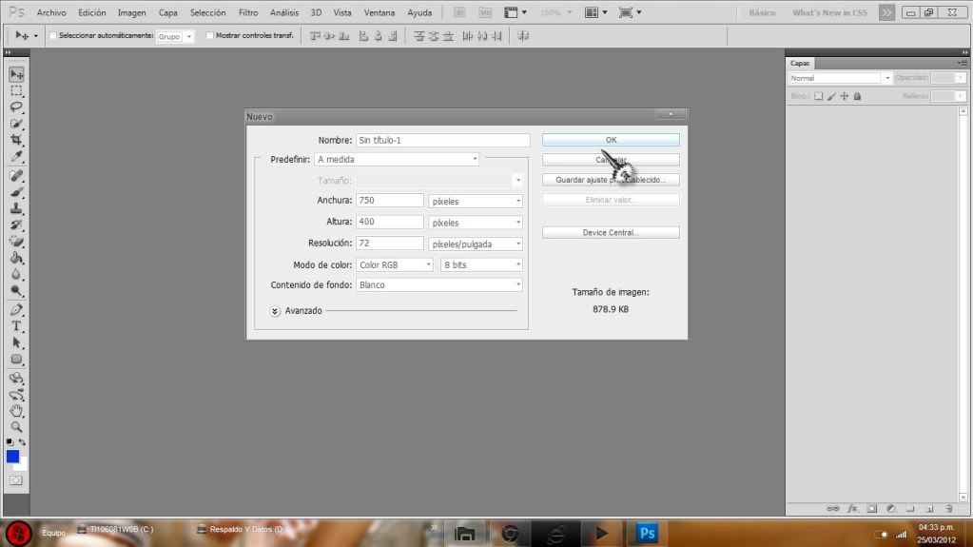Click the blue foreground color swatch
973x547 pixels.
pyautogui.click(x=12, y=457)
